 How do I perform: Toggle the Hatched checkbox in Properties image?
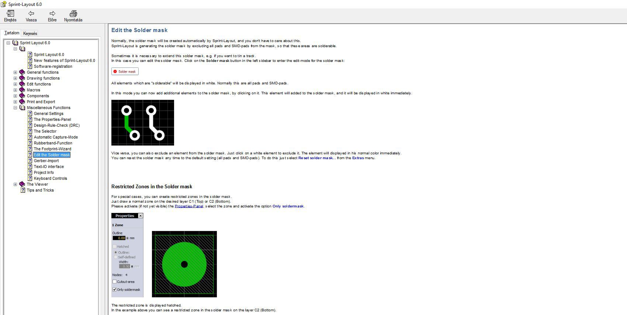click(x=114, y=246)
